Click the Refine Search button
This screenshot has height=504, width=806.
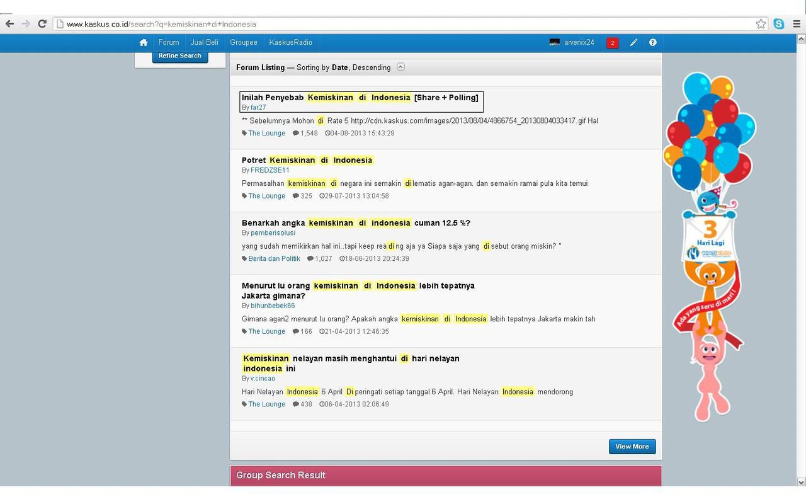(180, 56)
